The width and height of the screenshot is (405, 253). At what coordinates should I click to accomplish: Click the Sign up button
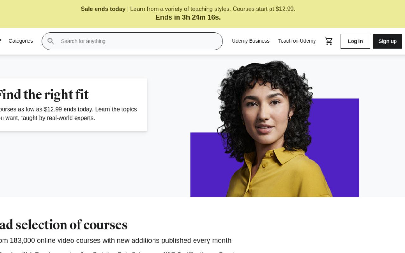pos(387,41)
